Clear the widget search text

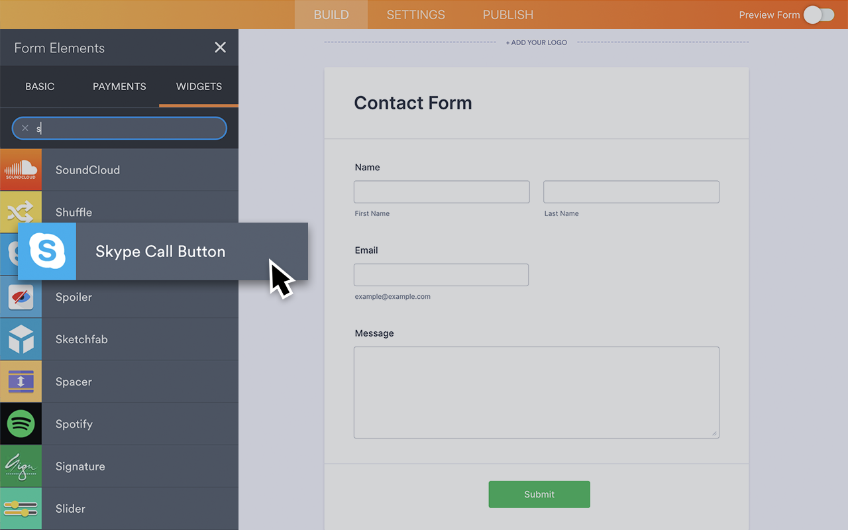coord(25,129)
